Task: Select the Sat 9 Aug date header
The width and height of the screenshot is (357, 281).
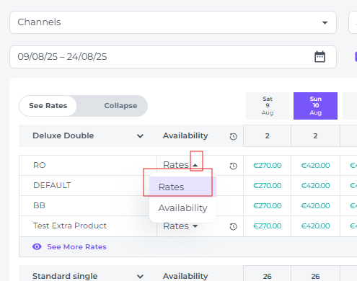Action: point(268,106)
